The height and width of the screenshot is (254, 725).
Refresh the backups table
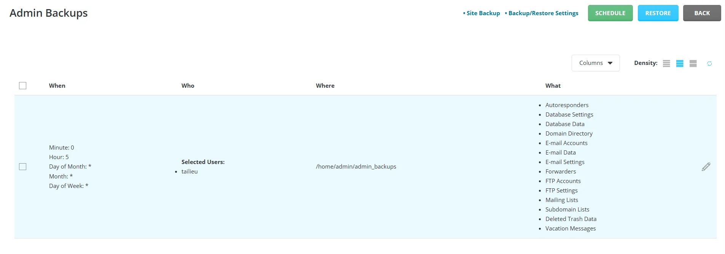tap(709, 63)
